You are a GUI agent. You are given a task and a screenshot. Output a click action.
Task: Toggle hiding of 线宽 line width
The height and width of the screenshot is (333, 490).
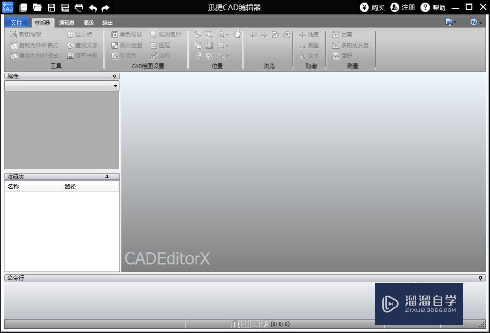(309, 34)
